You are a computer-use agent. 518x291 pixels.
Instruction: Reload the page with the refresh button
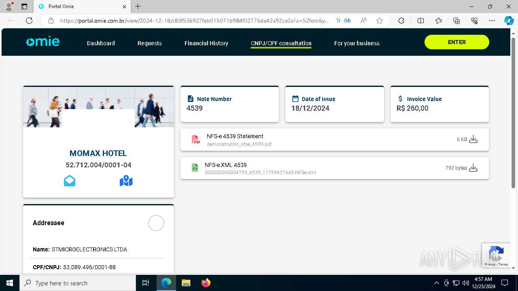29,21
